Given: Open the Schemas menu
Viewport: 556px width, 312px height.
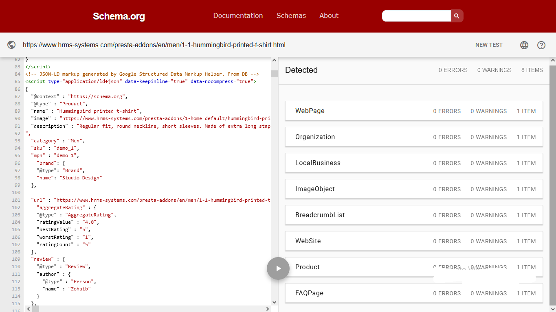Looking at the screenshot, I should pyautogui.click(x=291, y=15).
